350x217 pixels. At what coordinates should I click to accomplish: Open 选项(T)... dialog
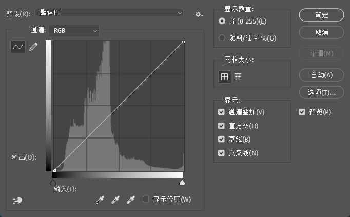click(x=321, y=92)
